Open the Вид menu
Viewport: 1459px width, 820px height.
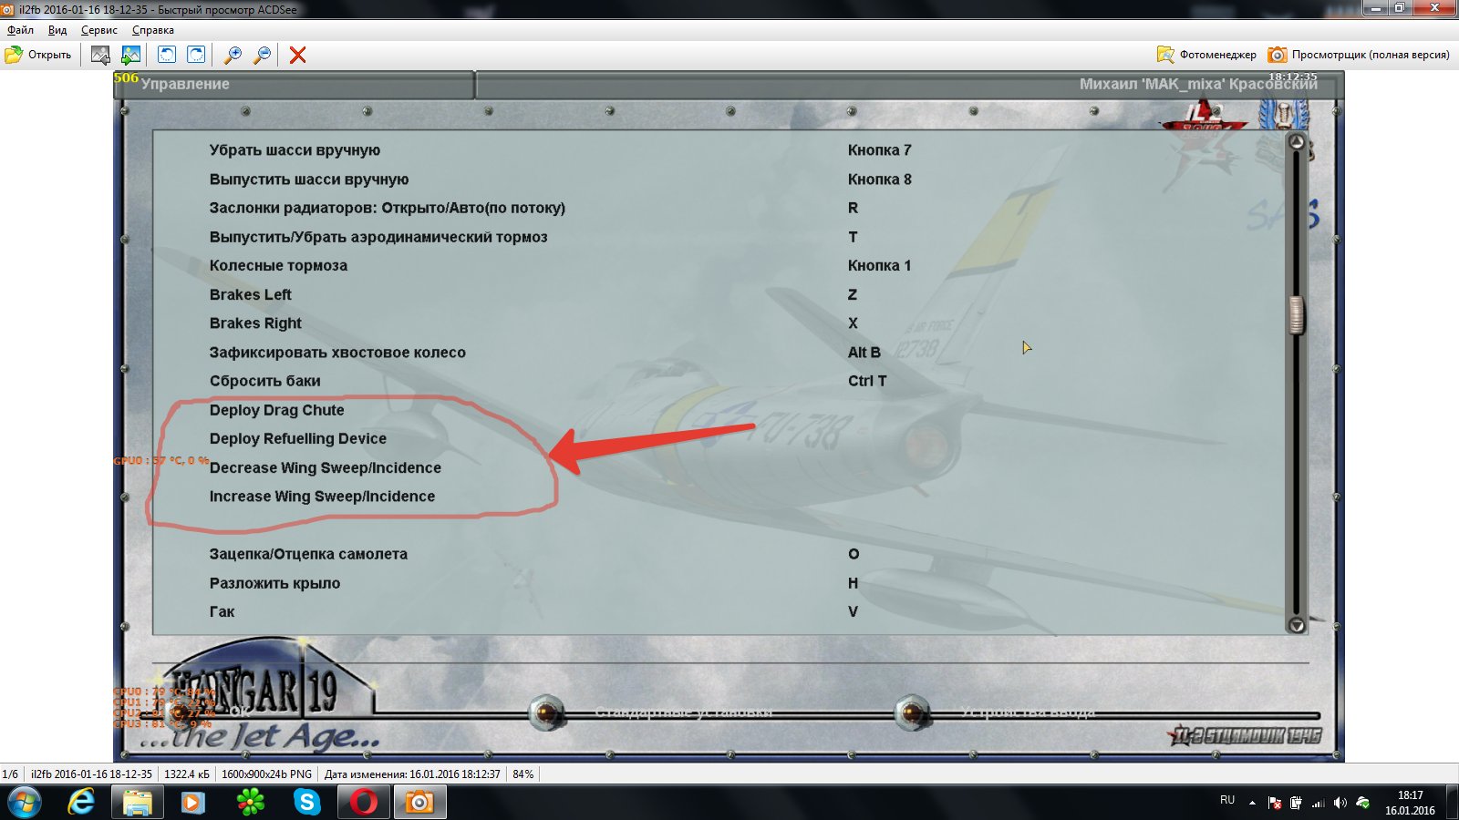(x=57, y=30)
